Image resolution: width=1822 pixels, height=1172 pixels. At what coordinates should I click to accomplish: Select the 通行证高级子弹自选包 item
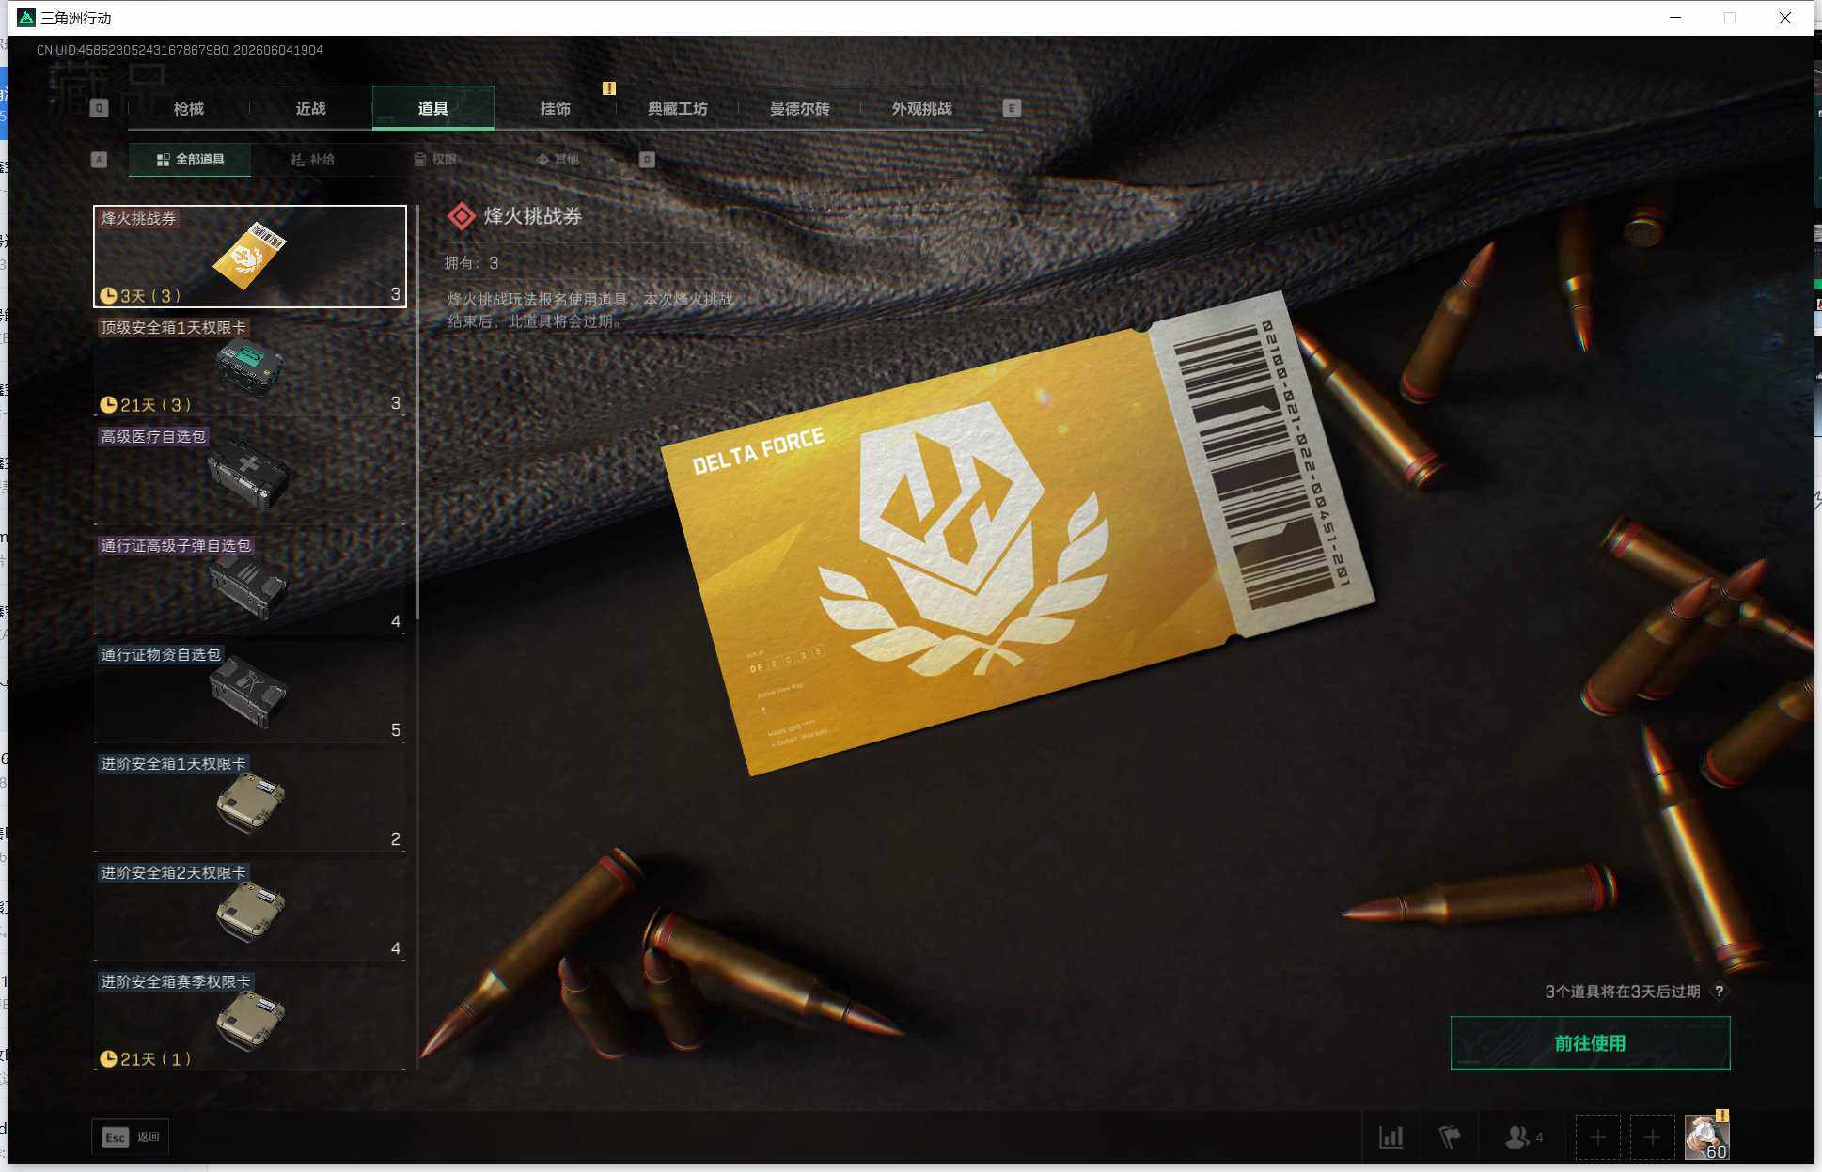coord(250,584)
